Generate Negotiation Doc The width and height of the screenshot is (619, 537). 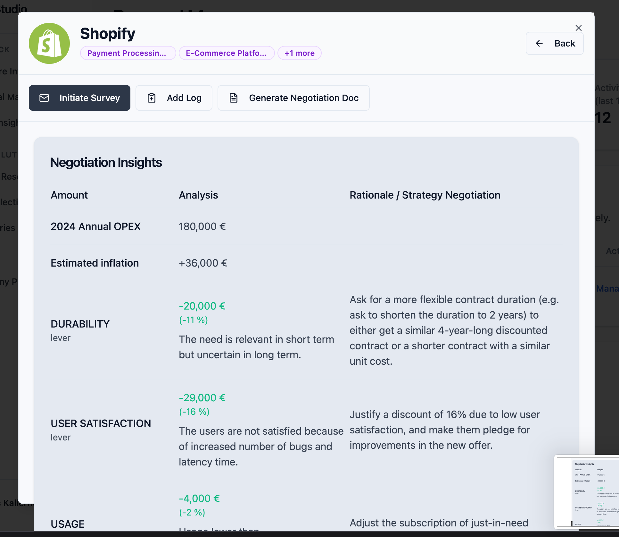(293, 98)
